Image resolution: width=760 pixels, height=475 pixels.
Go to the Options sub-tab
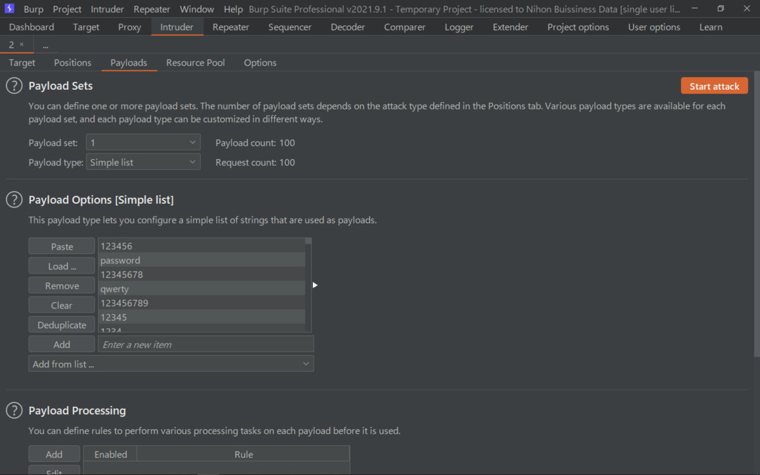(260, 63)
